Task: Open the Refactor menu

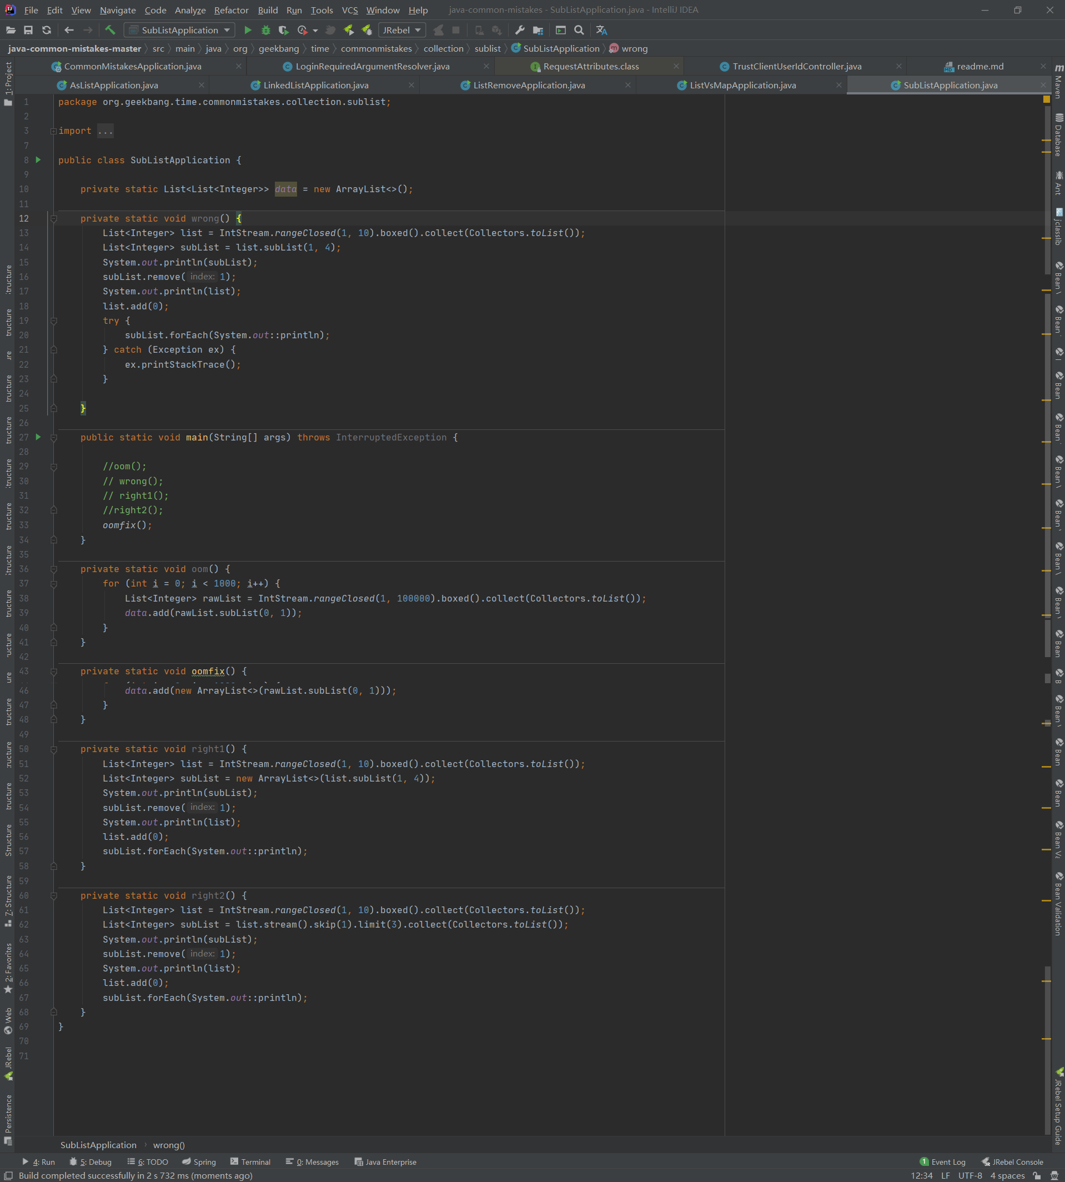Action: click(231, 10)
